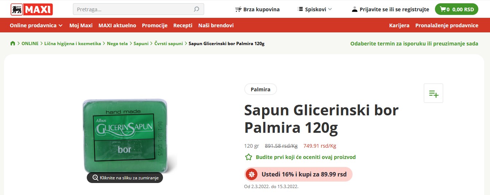Open the Pronalaženje prodavnice link
Viewport: 490px width, 195px height.
pyautogui.click(x=447, y=25)
